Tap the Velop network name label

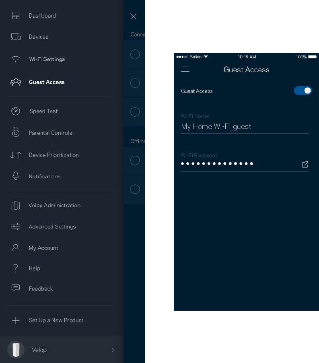pos(39,350)
